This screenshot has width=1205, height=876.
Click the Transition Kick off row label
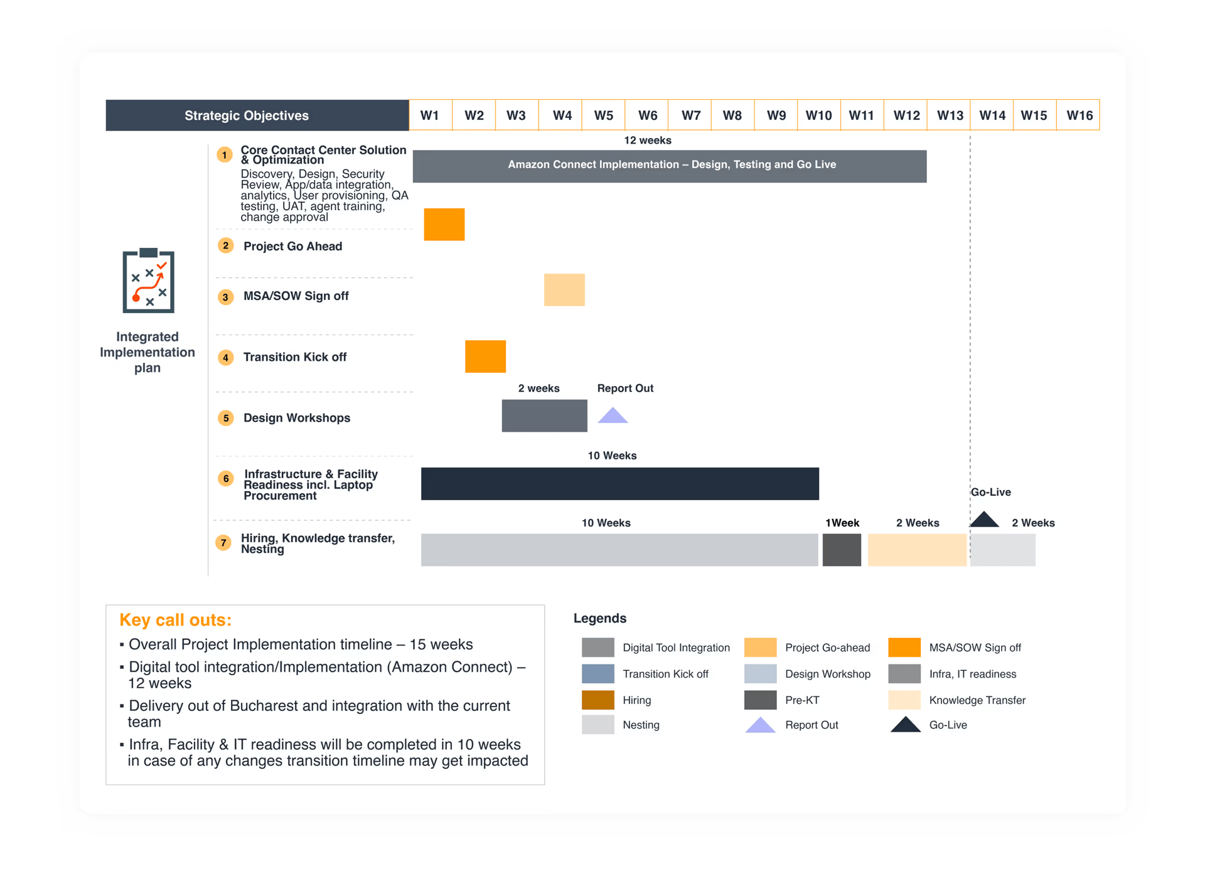point(294,357)
